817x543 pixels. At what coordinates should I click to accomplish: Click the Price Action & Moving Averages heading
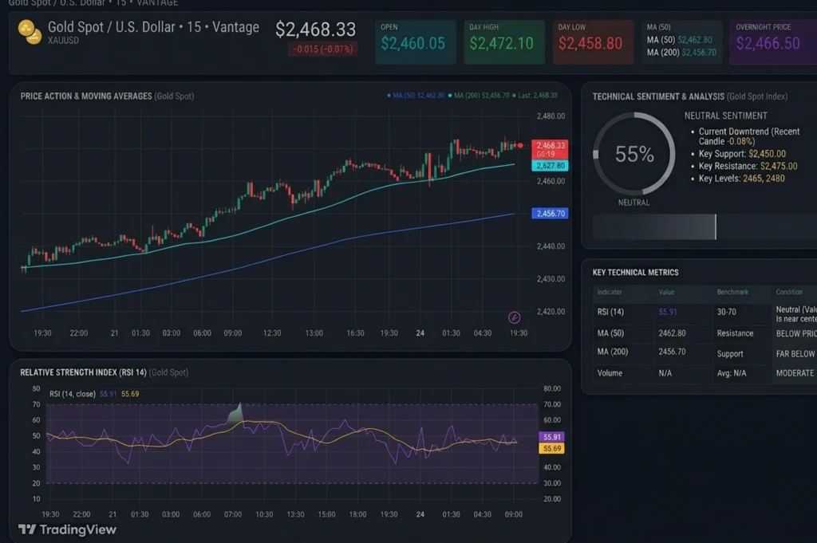click(86, 96)
